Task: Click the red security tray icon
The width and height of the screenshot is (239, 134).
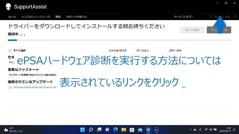Action: point(195,130)
